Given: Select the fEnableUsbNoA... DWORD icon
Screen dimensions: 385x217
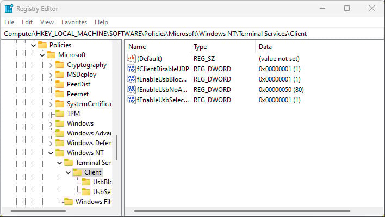Looking at the screenshot, I should [x=132, y=89].
